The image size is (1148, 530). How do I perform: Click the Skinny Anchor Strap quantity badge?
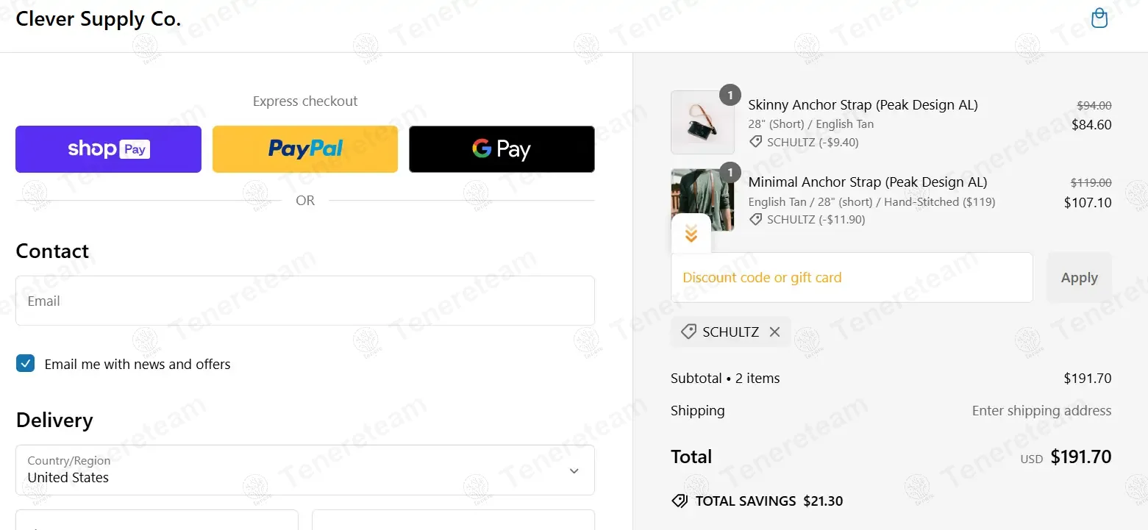tap(730, 95)
